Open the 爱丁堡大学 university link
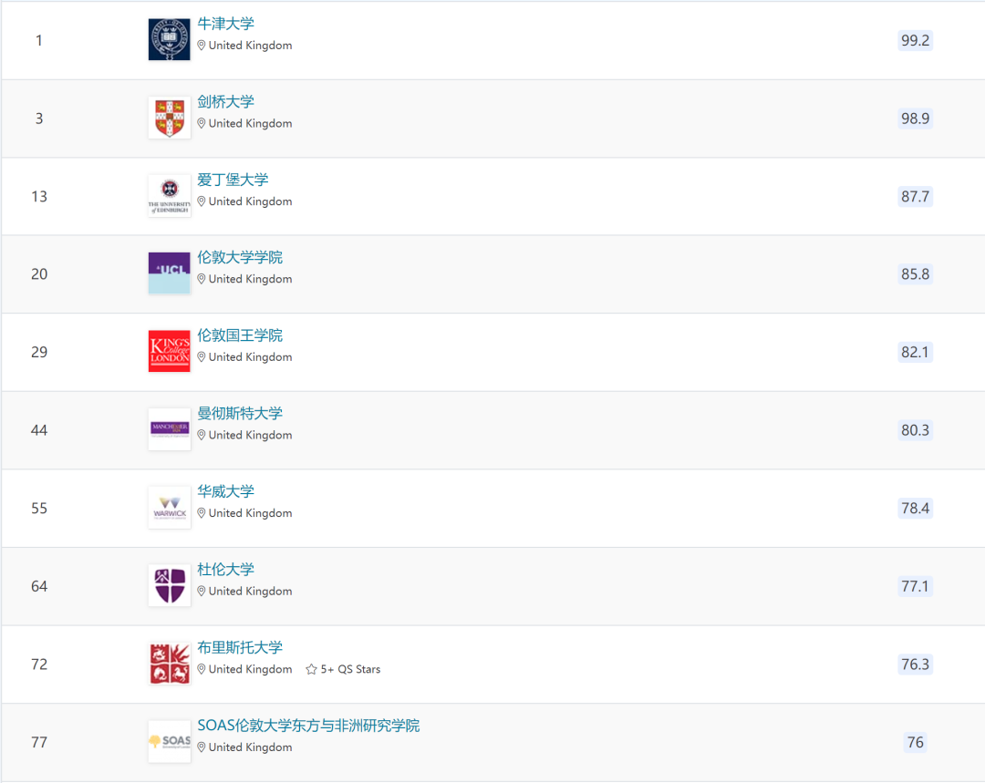The height and width of the screenshot is (783, 985). (x=233, y=180)
